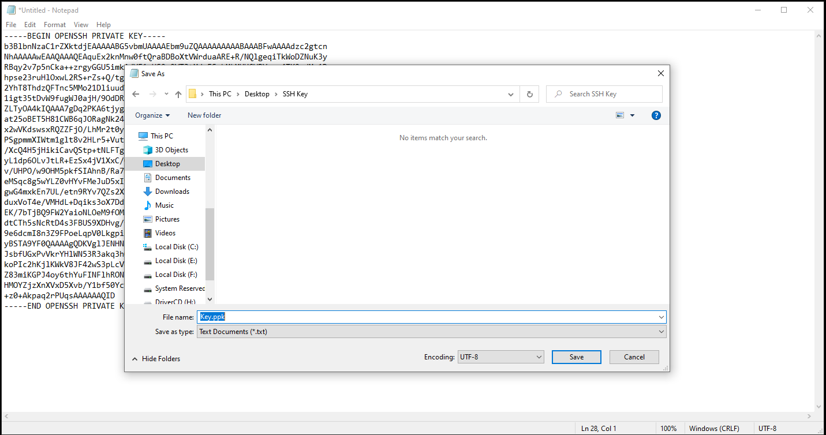This screenshot has width=826, height=435.
Task: Open the Format menu in Notepad
Action: pos(55,25)
